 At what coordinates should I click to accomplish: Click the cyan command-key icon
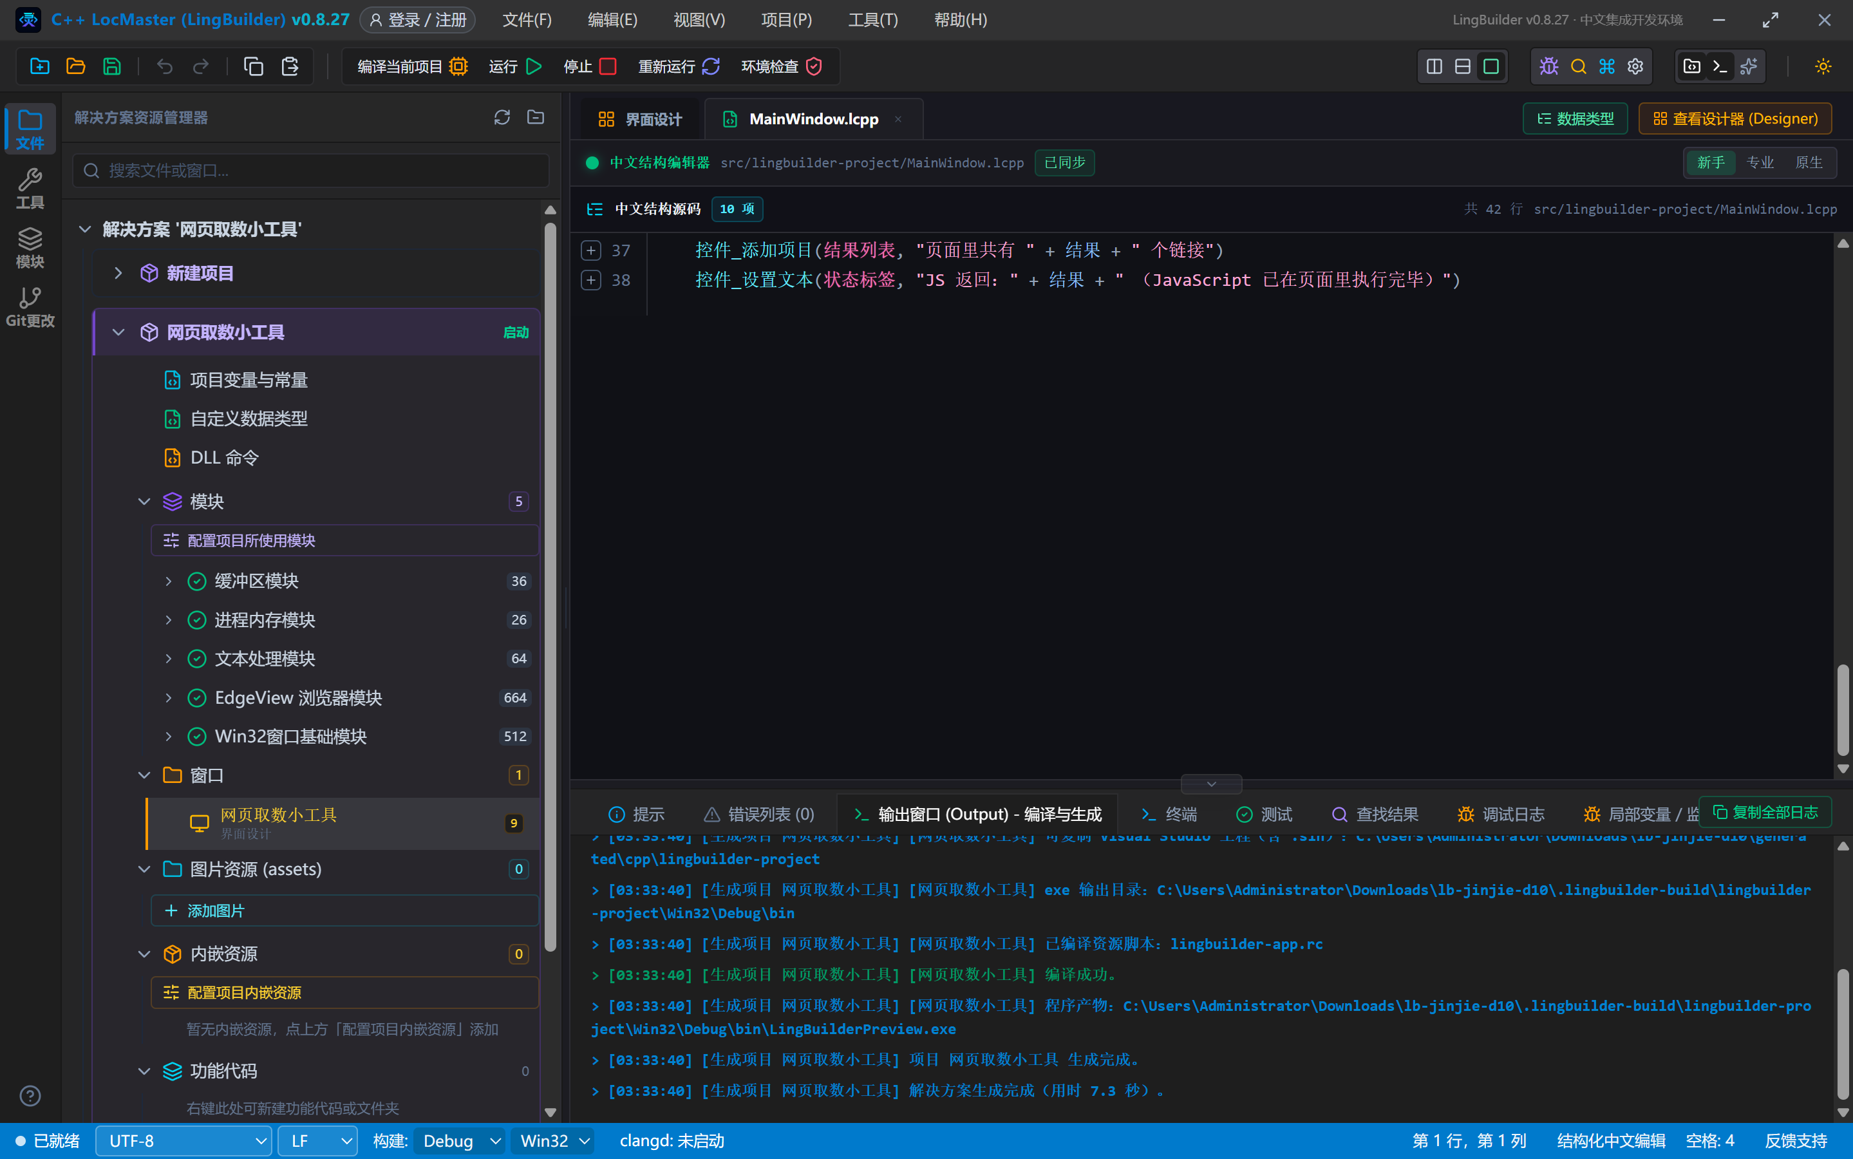coord(1607,67)
